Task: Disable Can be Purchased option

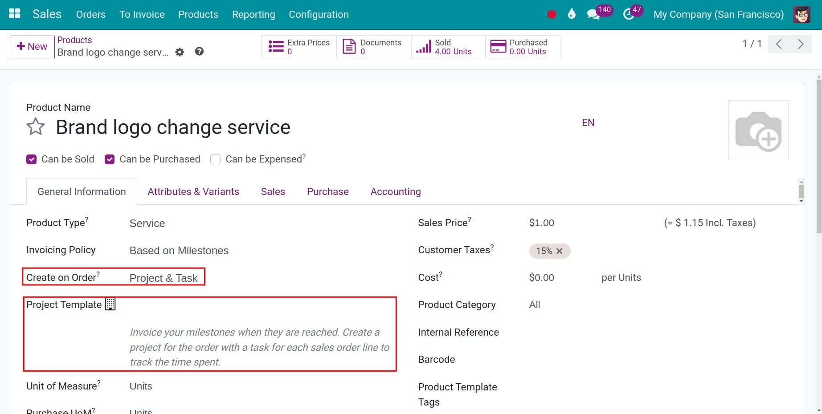Action: (x=109, y=159)
